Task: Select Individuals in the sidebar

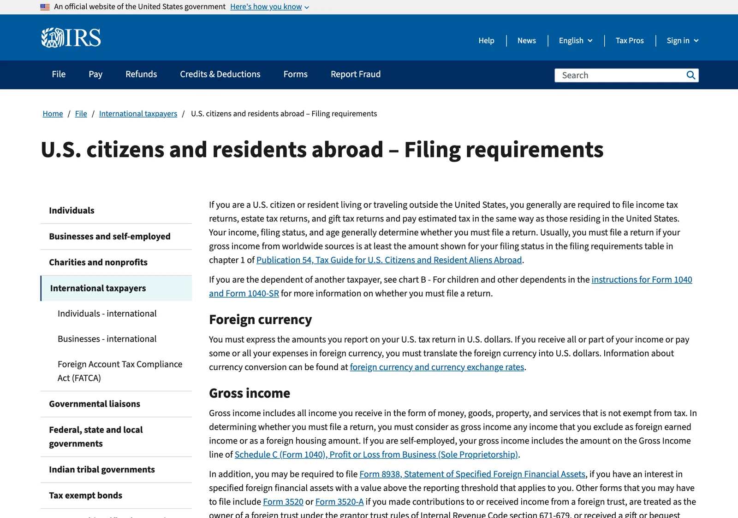Action: pyautogui.click(x=116, y=210)
